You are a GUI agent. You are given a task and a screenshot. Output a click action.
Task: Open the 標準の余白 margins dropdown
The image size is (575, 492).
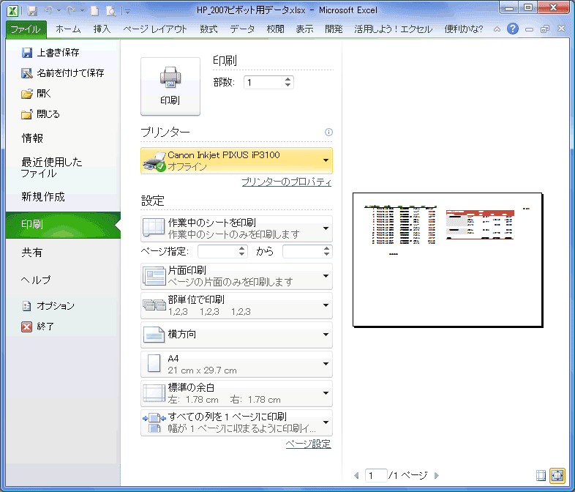click(236, 393)
